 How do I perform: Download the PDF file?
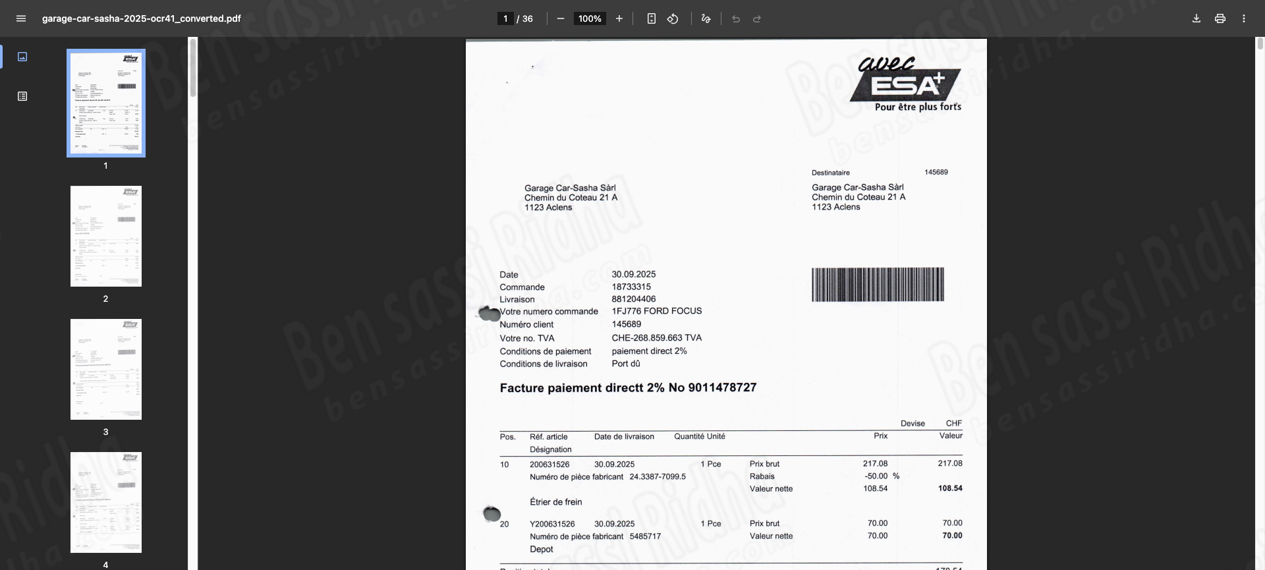pyautogui.click(x=1196, y=18)
